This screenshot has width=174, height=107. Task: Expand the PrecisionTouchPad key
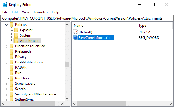tap(7, 46)
